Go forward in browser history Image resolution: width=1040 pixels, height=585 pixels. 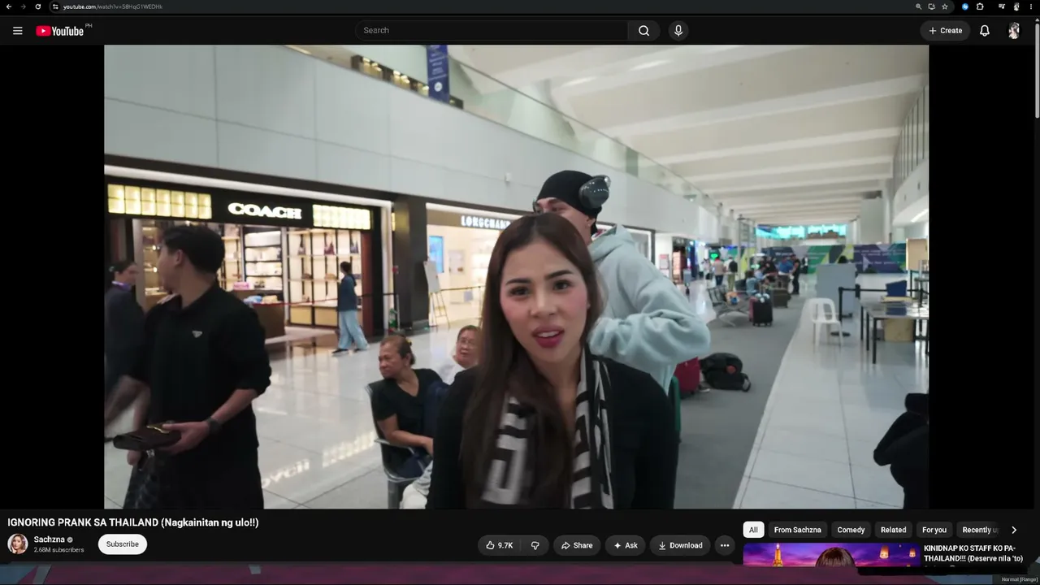23,6
